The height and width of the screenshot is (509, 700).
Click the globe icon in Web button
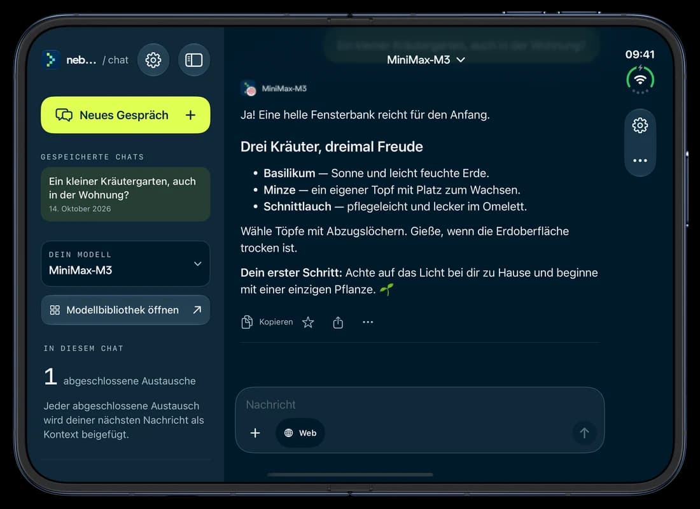[289, 433]
